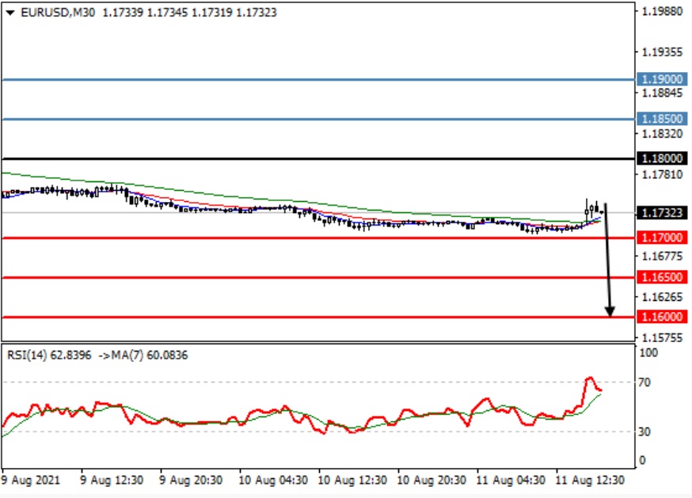Click the 9 Aug 12:30 time label
Viewport: 692px width, 498px height.
click(x=112, y=480)
